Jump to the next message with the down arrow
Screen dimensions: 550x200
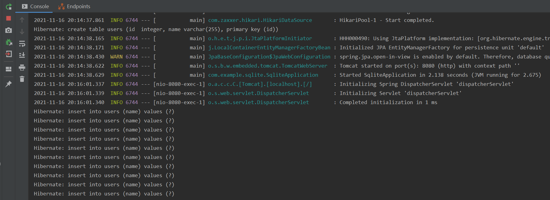tap(22, 31)
